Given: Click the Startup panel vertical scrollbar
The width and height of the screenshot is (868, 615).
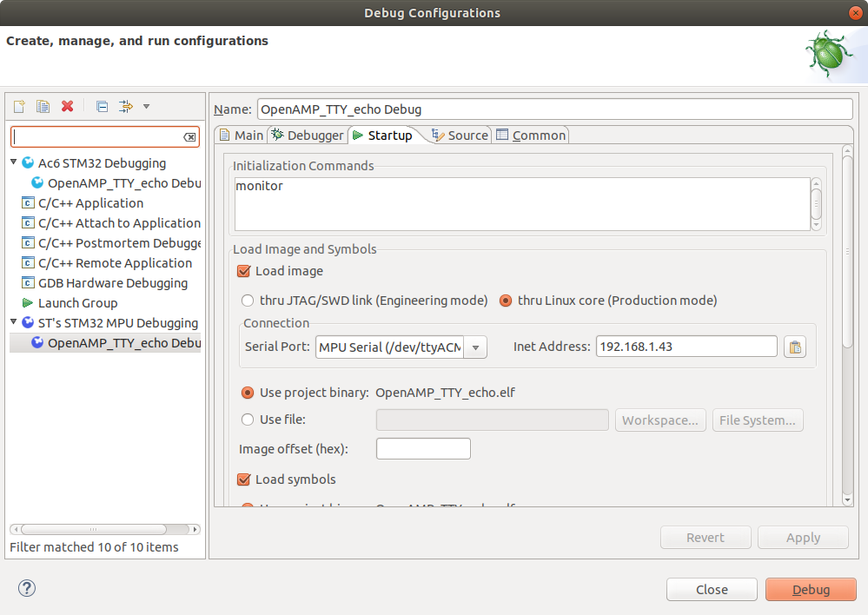Looking at the screenshot, I should [847, 253].
